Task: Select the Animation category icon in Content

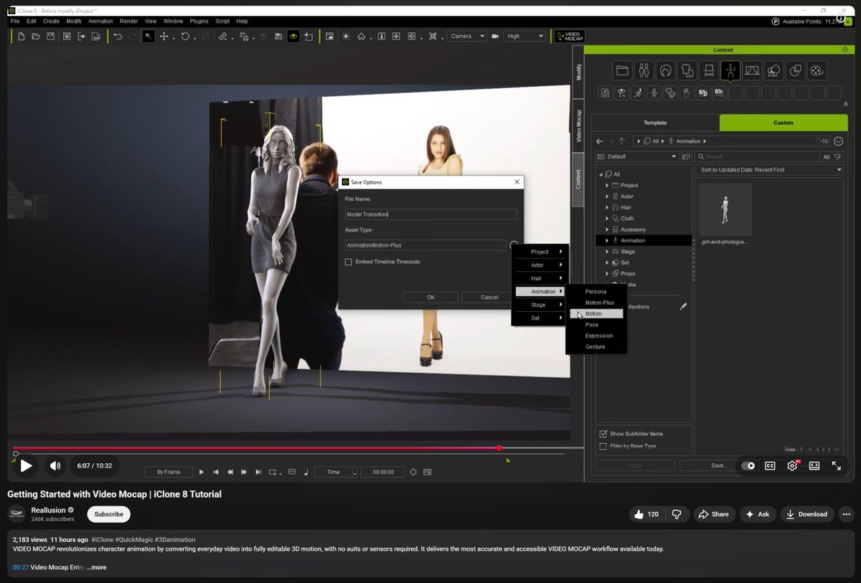Action: [730, 70]
